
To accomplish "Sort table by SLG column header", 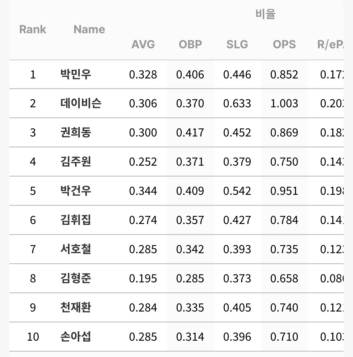I will (x=237, y=44).
